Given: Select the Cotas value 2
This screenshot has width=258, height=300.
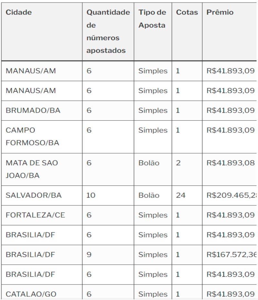Looking at the screenshot, I should (178, 163).
